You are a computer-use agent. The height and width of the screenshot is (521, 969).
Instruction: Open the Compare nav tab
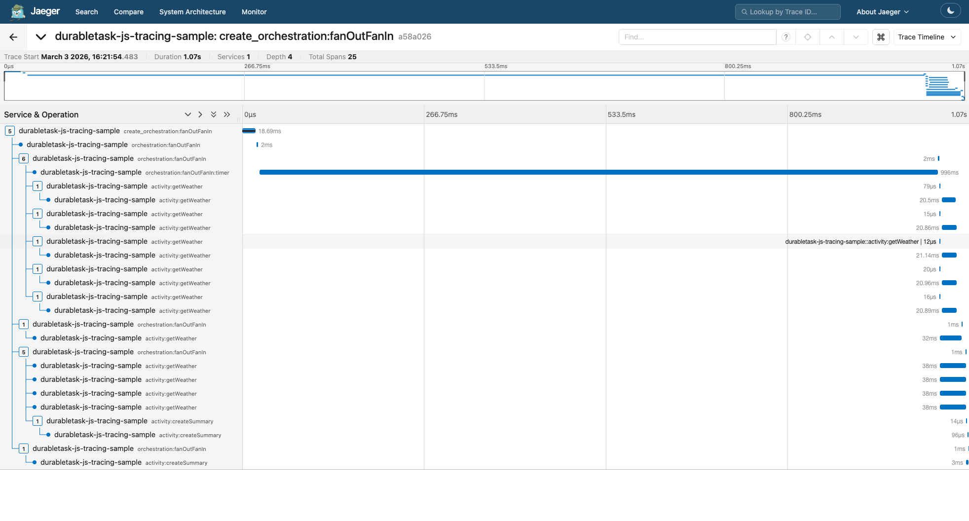click(x=128, y=12)
